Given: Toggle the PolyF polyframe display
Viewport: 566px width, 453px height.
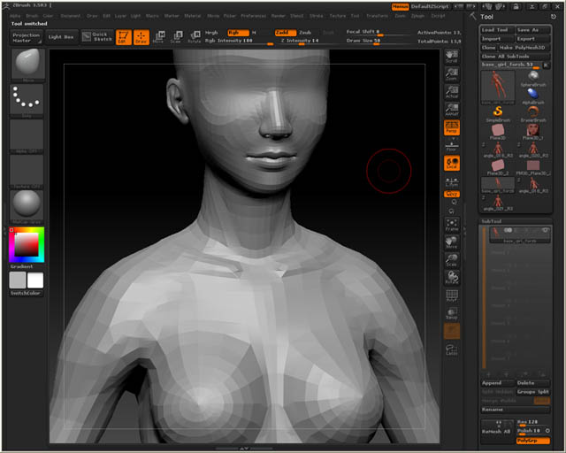Looking at the screenshot, I should tap(452, 296).
